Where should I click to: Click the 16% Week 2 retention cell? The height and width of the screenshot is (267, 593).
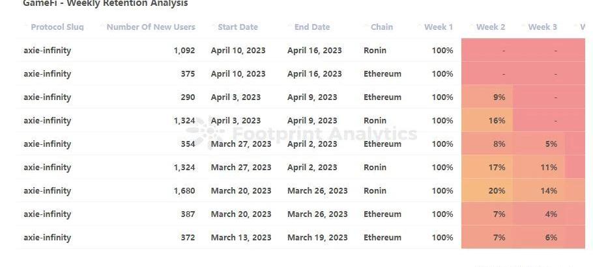[x=487, y=120]
